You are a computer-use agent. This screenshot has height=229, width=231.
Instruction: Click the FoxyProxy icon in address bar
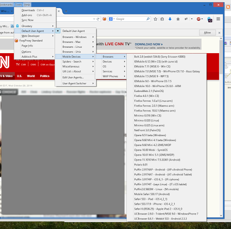(x=104, y=19)
